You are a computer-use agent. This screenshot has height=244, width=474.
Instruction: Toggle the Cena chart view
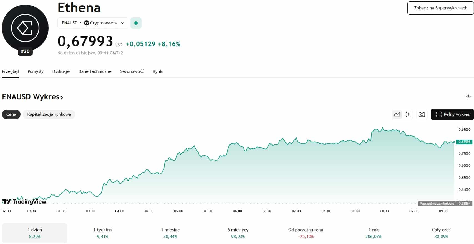click(11, 114)
